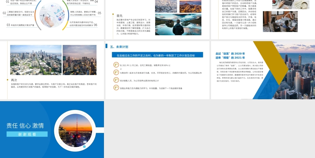The height and width of the screenshot is (158, 315).
Task: Select the title line "走过"动荡"的2020年"
Action: click(230, 54)
